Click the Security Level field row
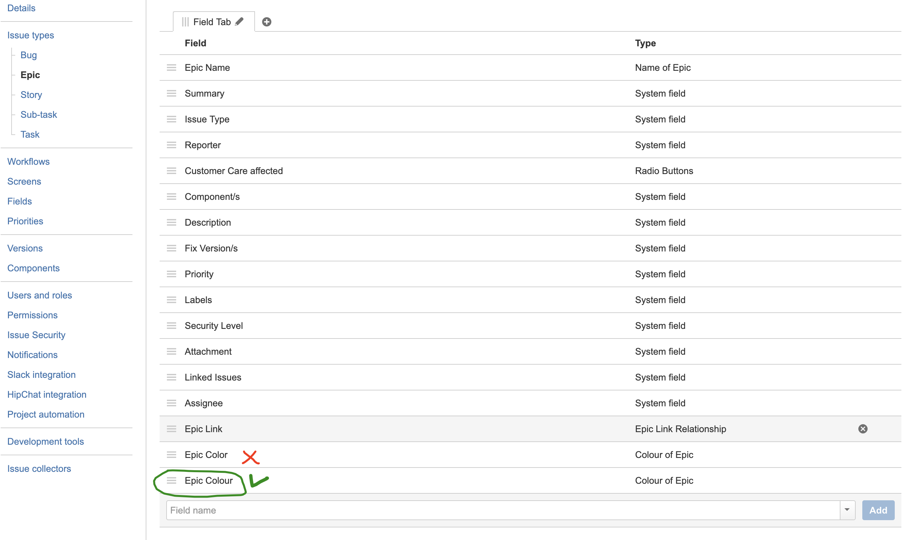This screenshot has width=908, height=540. pos(214,325)
